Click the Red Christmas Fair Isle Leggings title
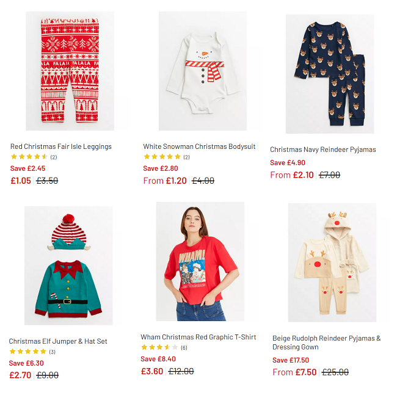This screenshot has width=397, height=401. point(61,146)
